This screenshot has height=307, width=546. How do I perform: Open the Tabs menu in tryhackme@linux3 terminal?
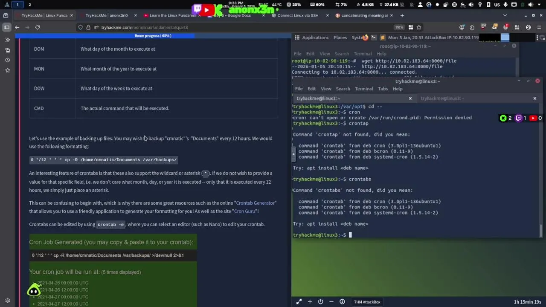[x=383, y=89]
